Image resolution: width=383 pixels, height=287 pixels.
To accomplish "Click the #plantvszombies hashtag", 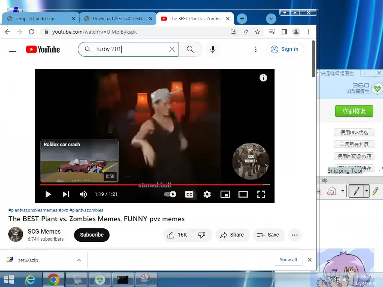I will (x=86, y=210).
